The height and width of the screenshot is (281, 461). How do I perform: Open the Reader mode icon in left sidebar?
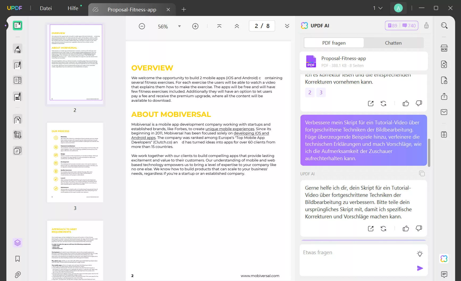pos(18,25)
